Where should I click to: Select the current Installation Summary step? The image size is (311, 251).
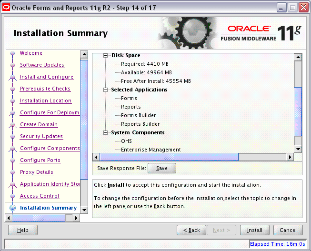[x=49, y=208]
